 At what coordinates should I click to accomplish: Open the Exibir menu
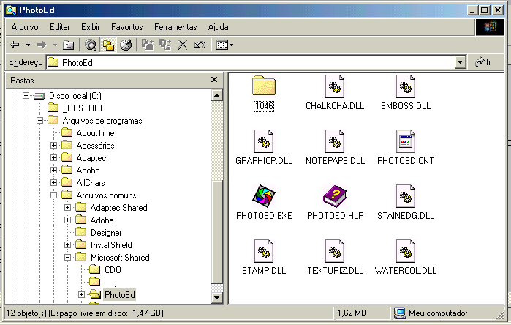click(x=90, y=27)
